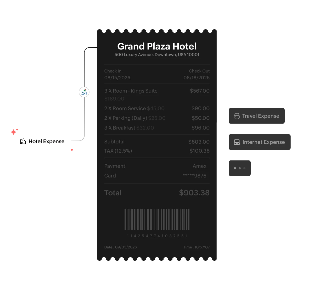Click the $903.38 total amount

coord(194,193)
